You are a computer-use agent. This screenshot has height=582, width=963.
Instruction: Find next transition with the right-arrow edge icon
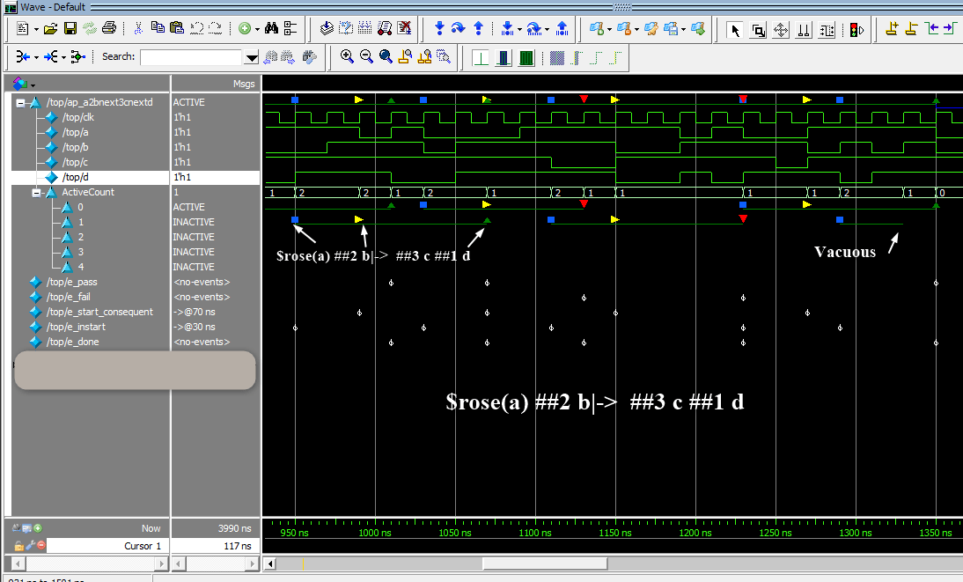(x=947, y=29)
